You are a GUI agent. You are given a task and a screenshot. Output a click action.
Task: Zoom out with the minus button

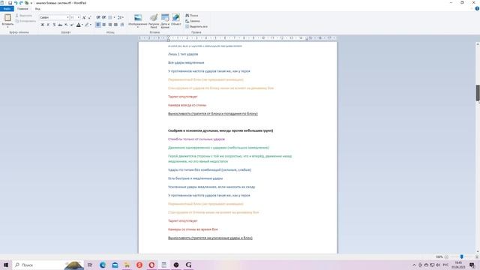point(446,256)
